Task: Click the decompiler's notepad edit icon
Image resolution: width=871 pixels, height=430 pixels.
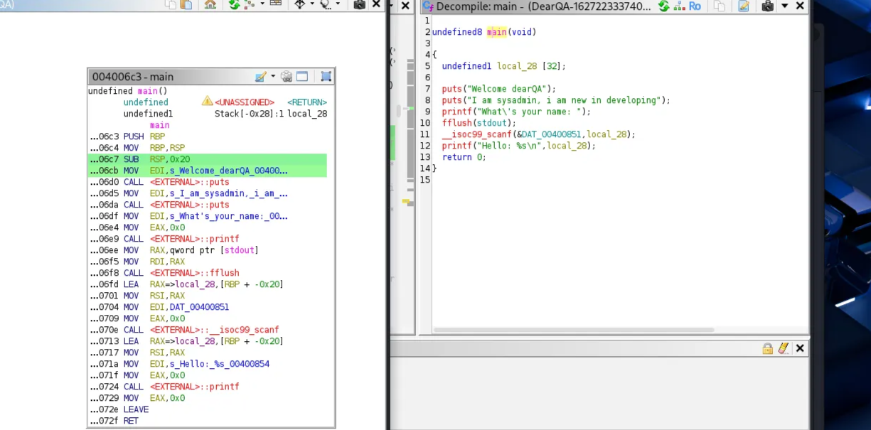Action: 744,6
